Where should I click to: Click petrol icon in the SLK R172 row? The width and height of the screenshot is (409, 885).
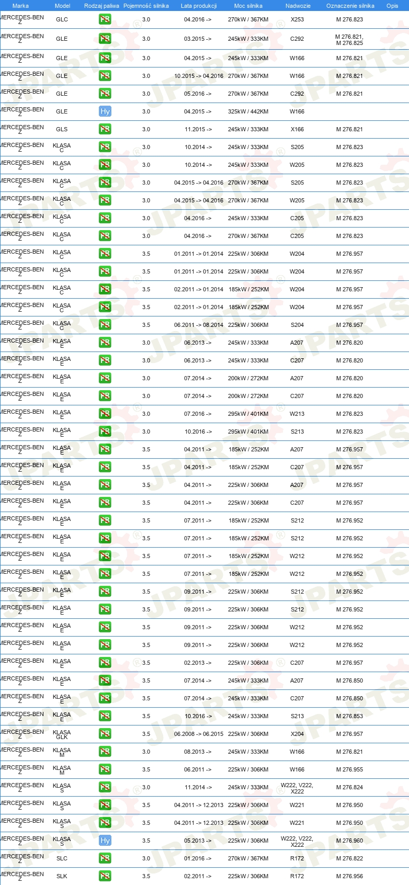click(x=105, y=876)
